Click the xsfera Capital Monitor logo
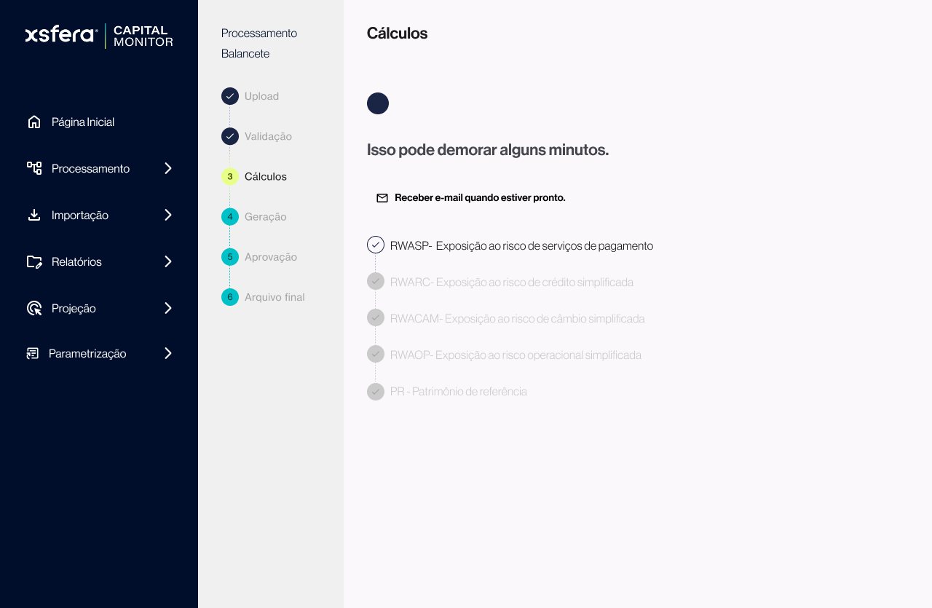Screen dimensions: 932x608 click(99, 36)
